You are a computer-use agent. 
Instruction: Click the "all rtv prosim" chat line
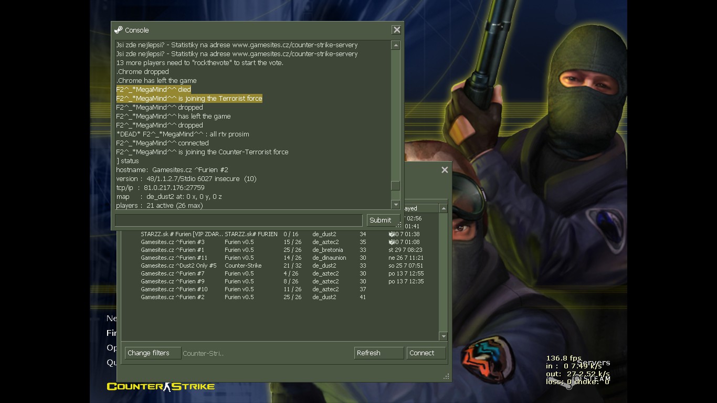pyautogui.click(x=183, y=134)
